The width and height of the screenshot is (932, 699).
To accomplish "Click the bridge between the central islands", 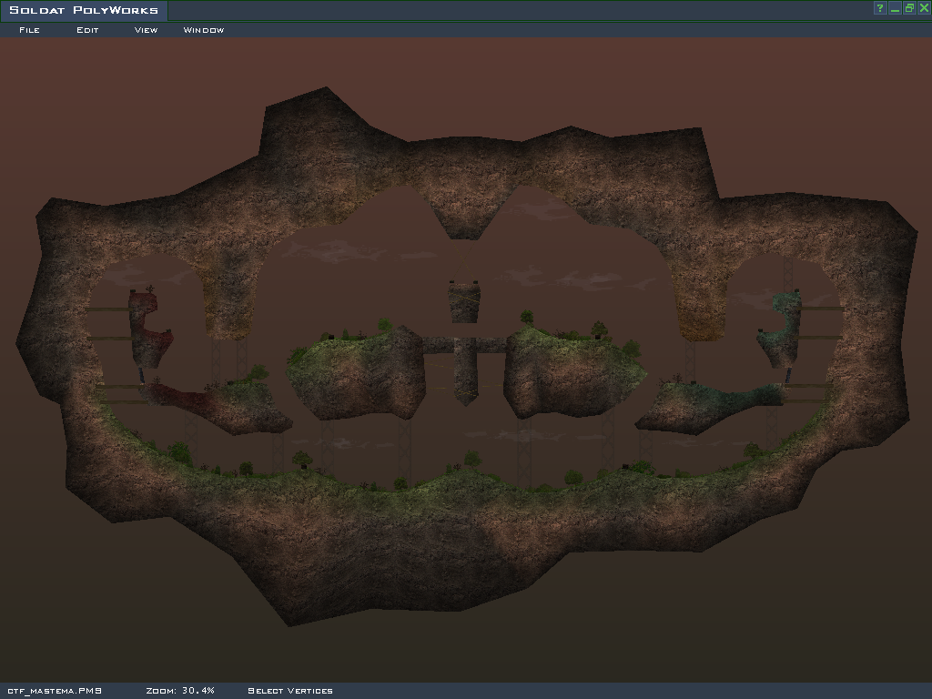I will coord(464,346).
